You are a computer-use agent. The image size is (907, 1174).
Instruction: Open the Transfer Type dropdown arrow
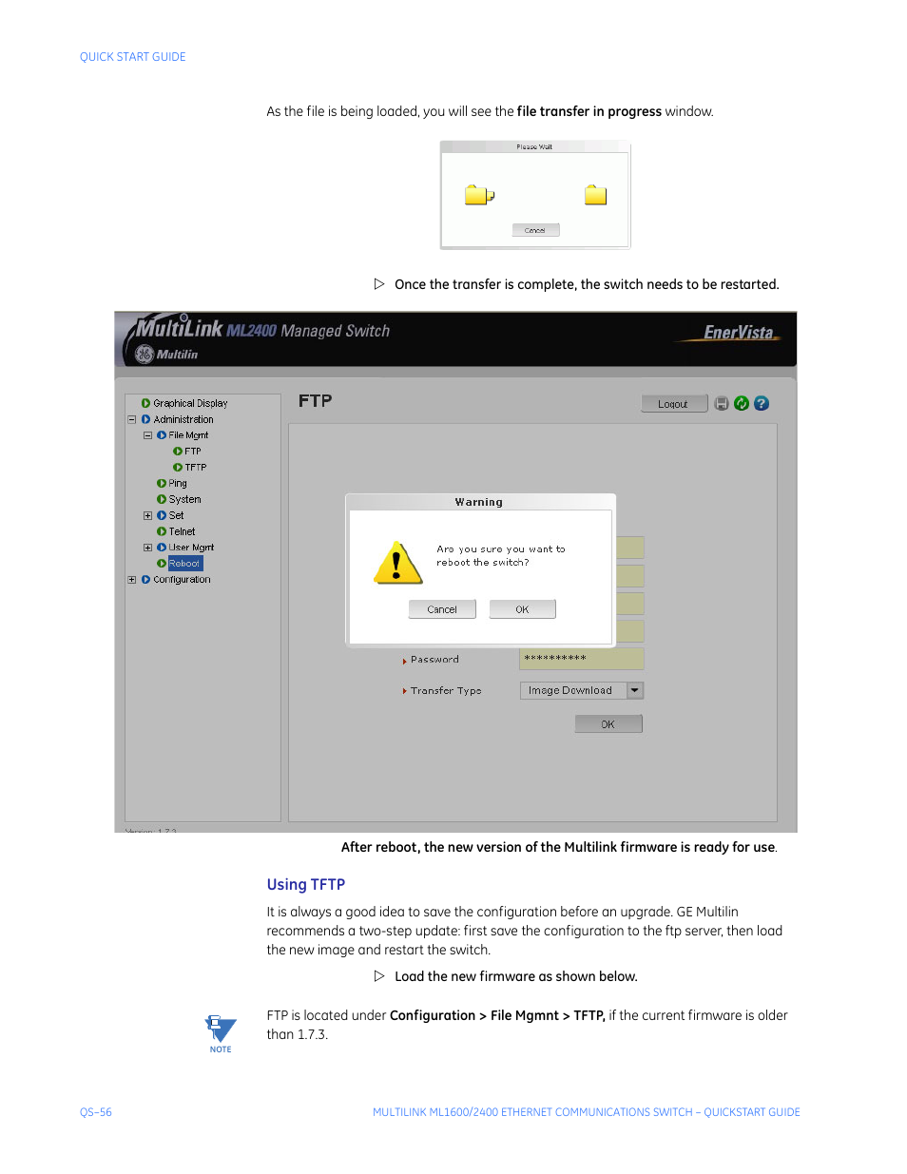coord(635,690)
